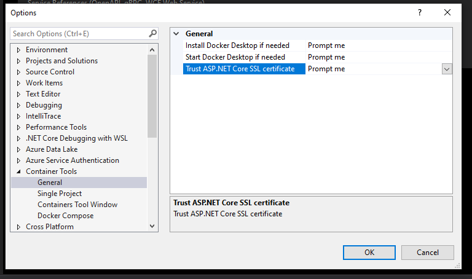Click OK to confirm options
Screen dimensions: 472x279
tap(369, 253)
